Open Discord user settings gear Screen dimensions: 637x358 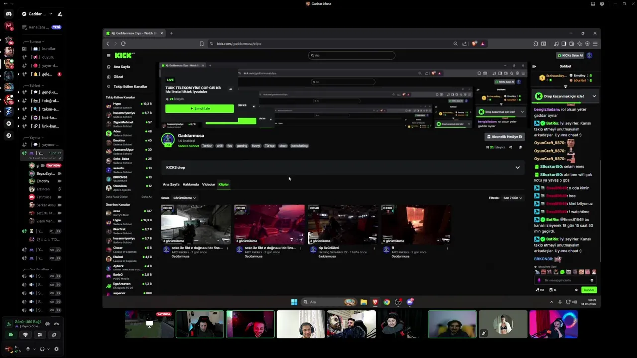tap(56, 349)
